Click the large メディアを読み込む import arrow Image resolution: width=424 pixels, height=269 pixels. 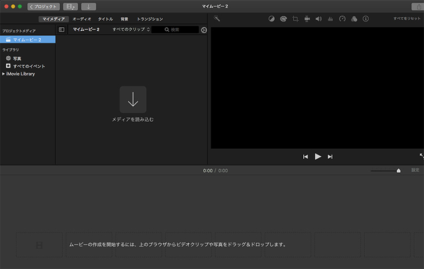coord(133,99)
